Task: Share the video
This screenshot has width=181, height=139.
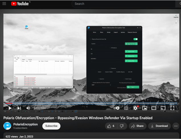Action: (138, 126)
